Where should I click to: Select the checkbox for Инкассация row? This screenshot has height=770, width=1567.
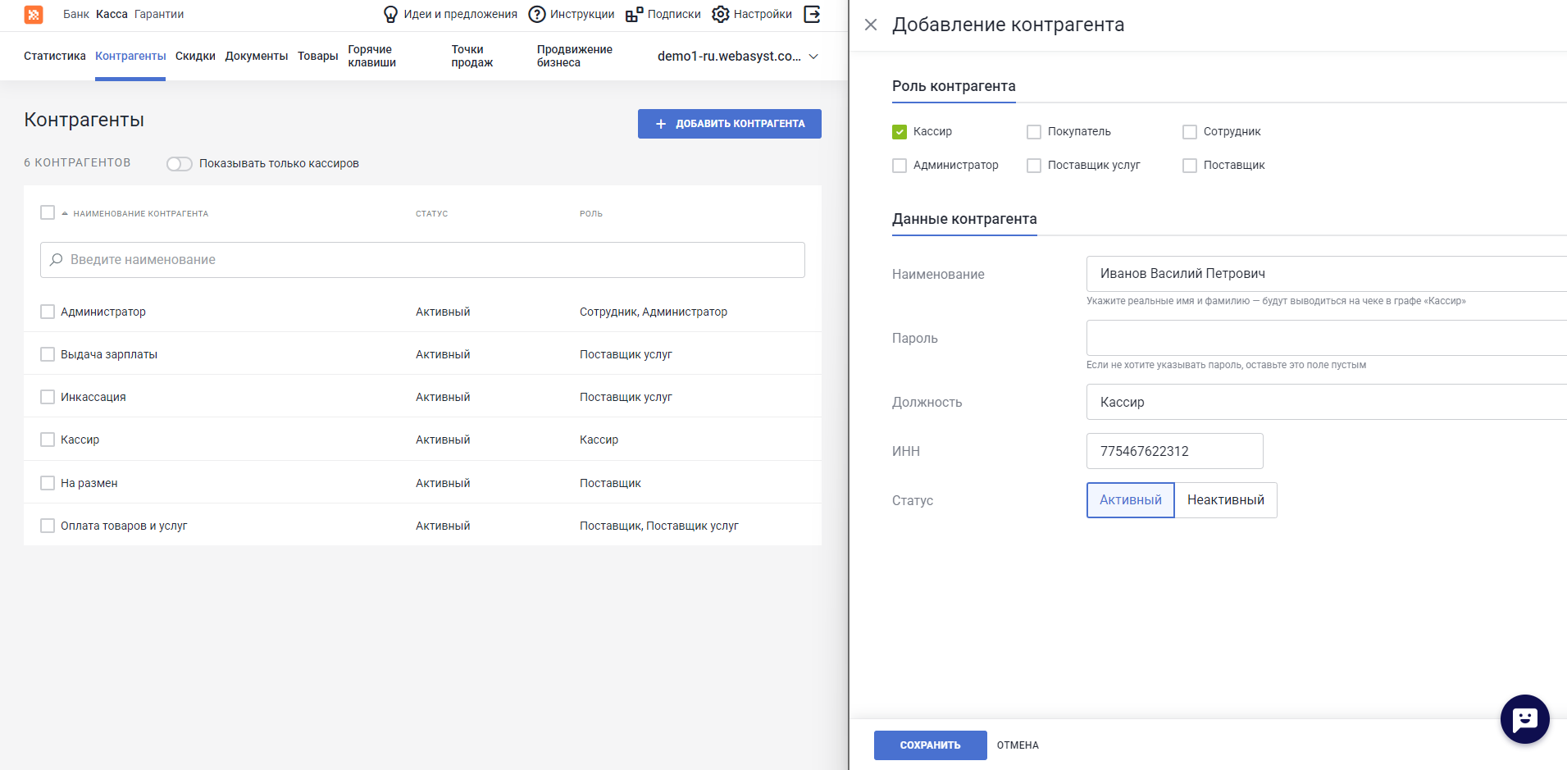48,397
